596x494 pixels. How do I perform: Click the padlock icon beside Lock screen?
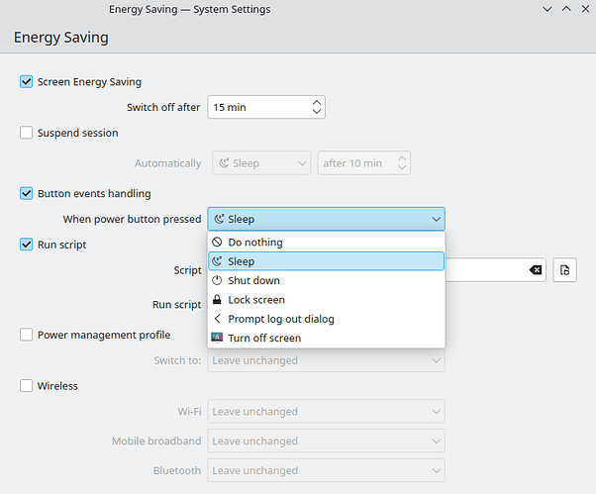tap(218, 300)
